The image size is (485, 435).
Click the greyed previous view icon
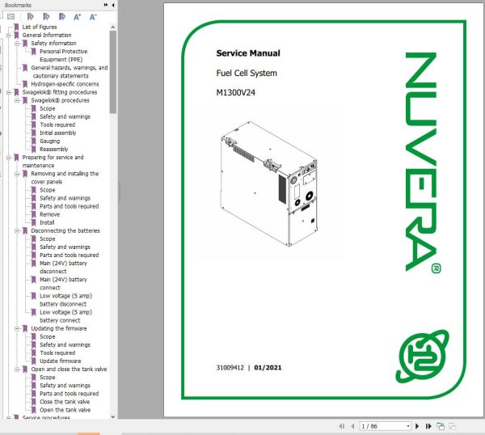tap(452, 426)
